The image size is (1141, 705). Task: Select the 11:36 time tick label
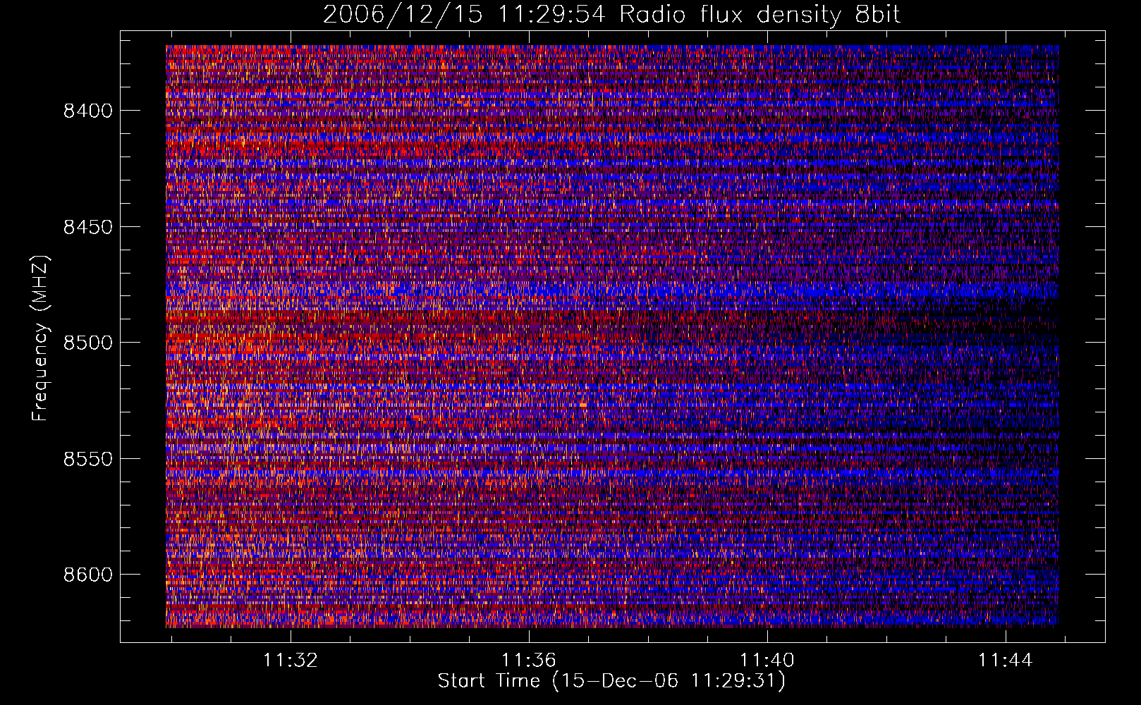pos(529,660)
